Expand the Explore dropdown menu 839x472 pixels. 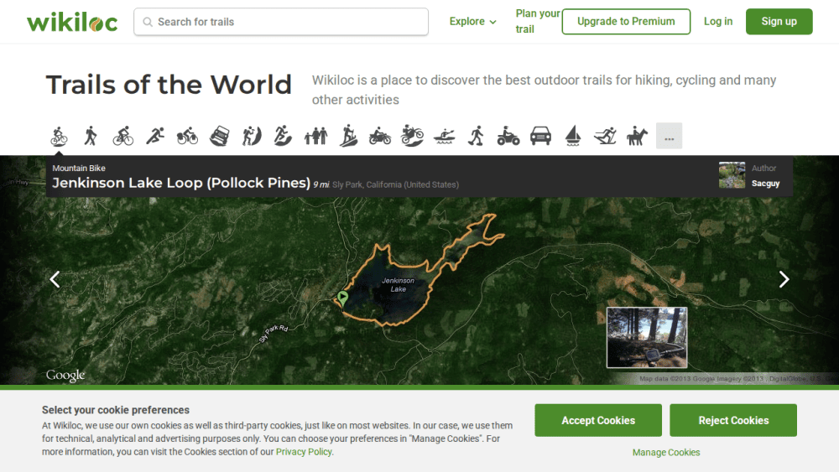coord(472,22)
